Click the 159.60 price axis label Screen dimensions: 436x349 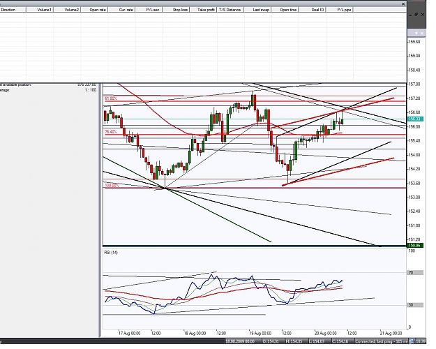[414, 42]
